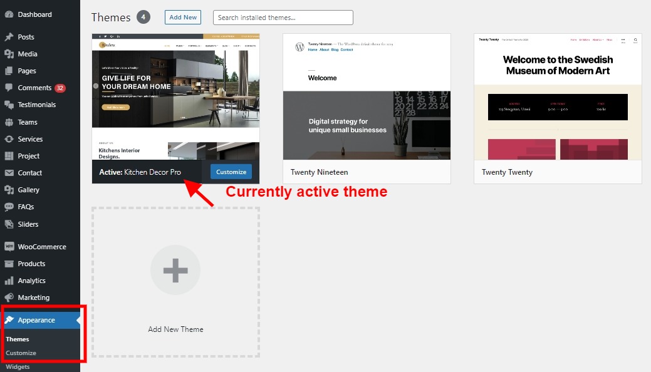Click the Posts pushpin icon
Viewport: 651px width, 372px height.
point(9,37)
